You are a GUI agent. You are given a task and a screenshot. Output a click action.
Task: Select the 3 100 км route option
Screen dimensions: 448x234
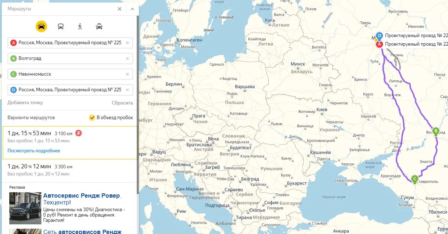pos(70,142)
